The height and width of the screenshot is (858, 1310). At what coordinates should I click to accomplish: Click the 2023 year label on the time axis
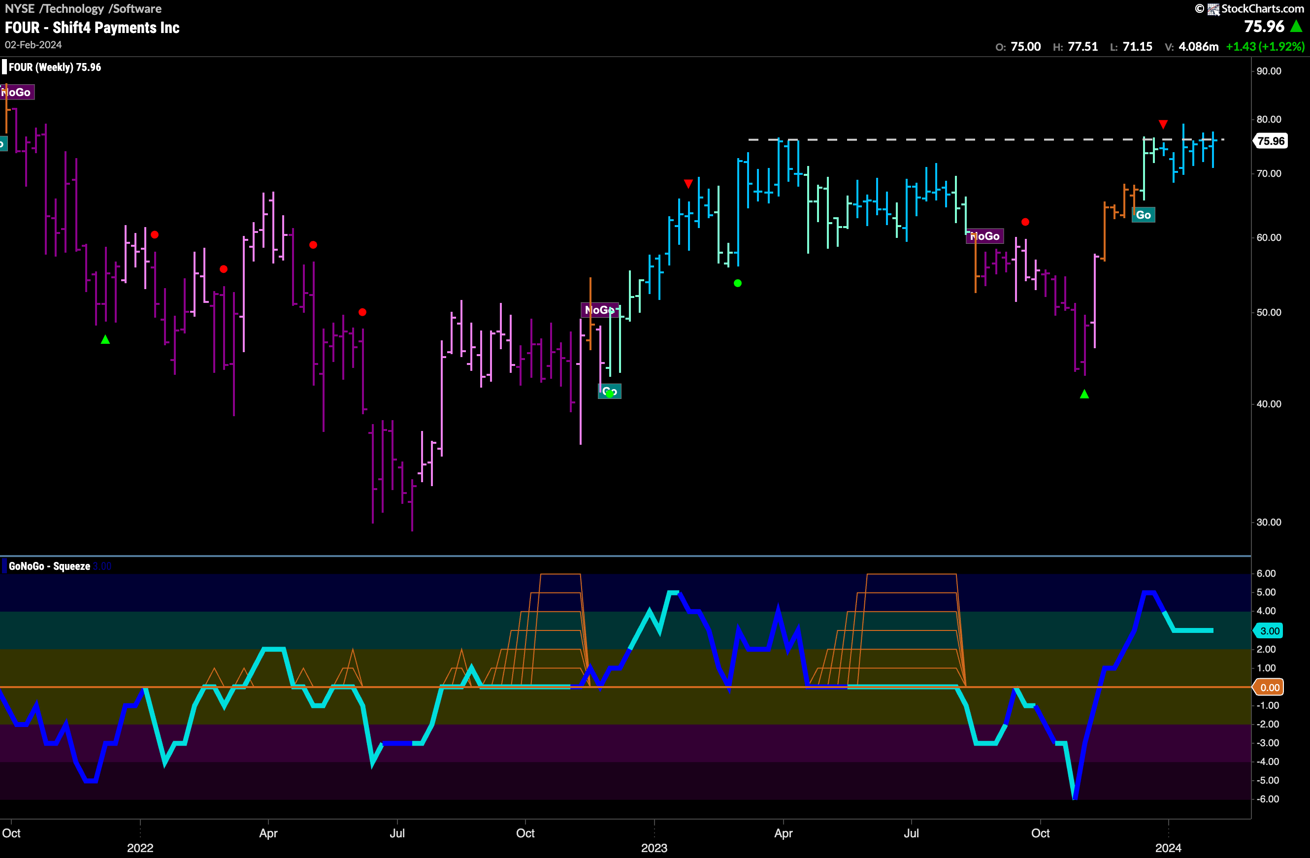click(654, 848)
